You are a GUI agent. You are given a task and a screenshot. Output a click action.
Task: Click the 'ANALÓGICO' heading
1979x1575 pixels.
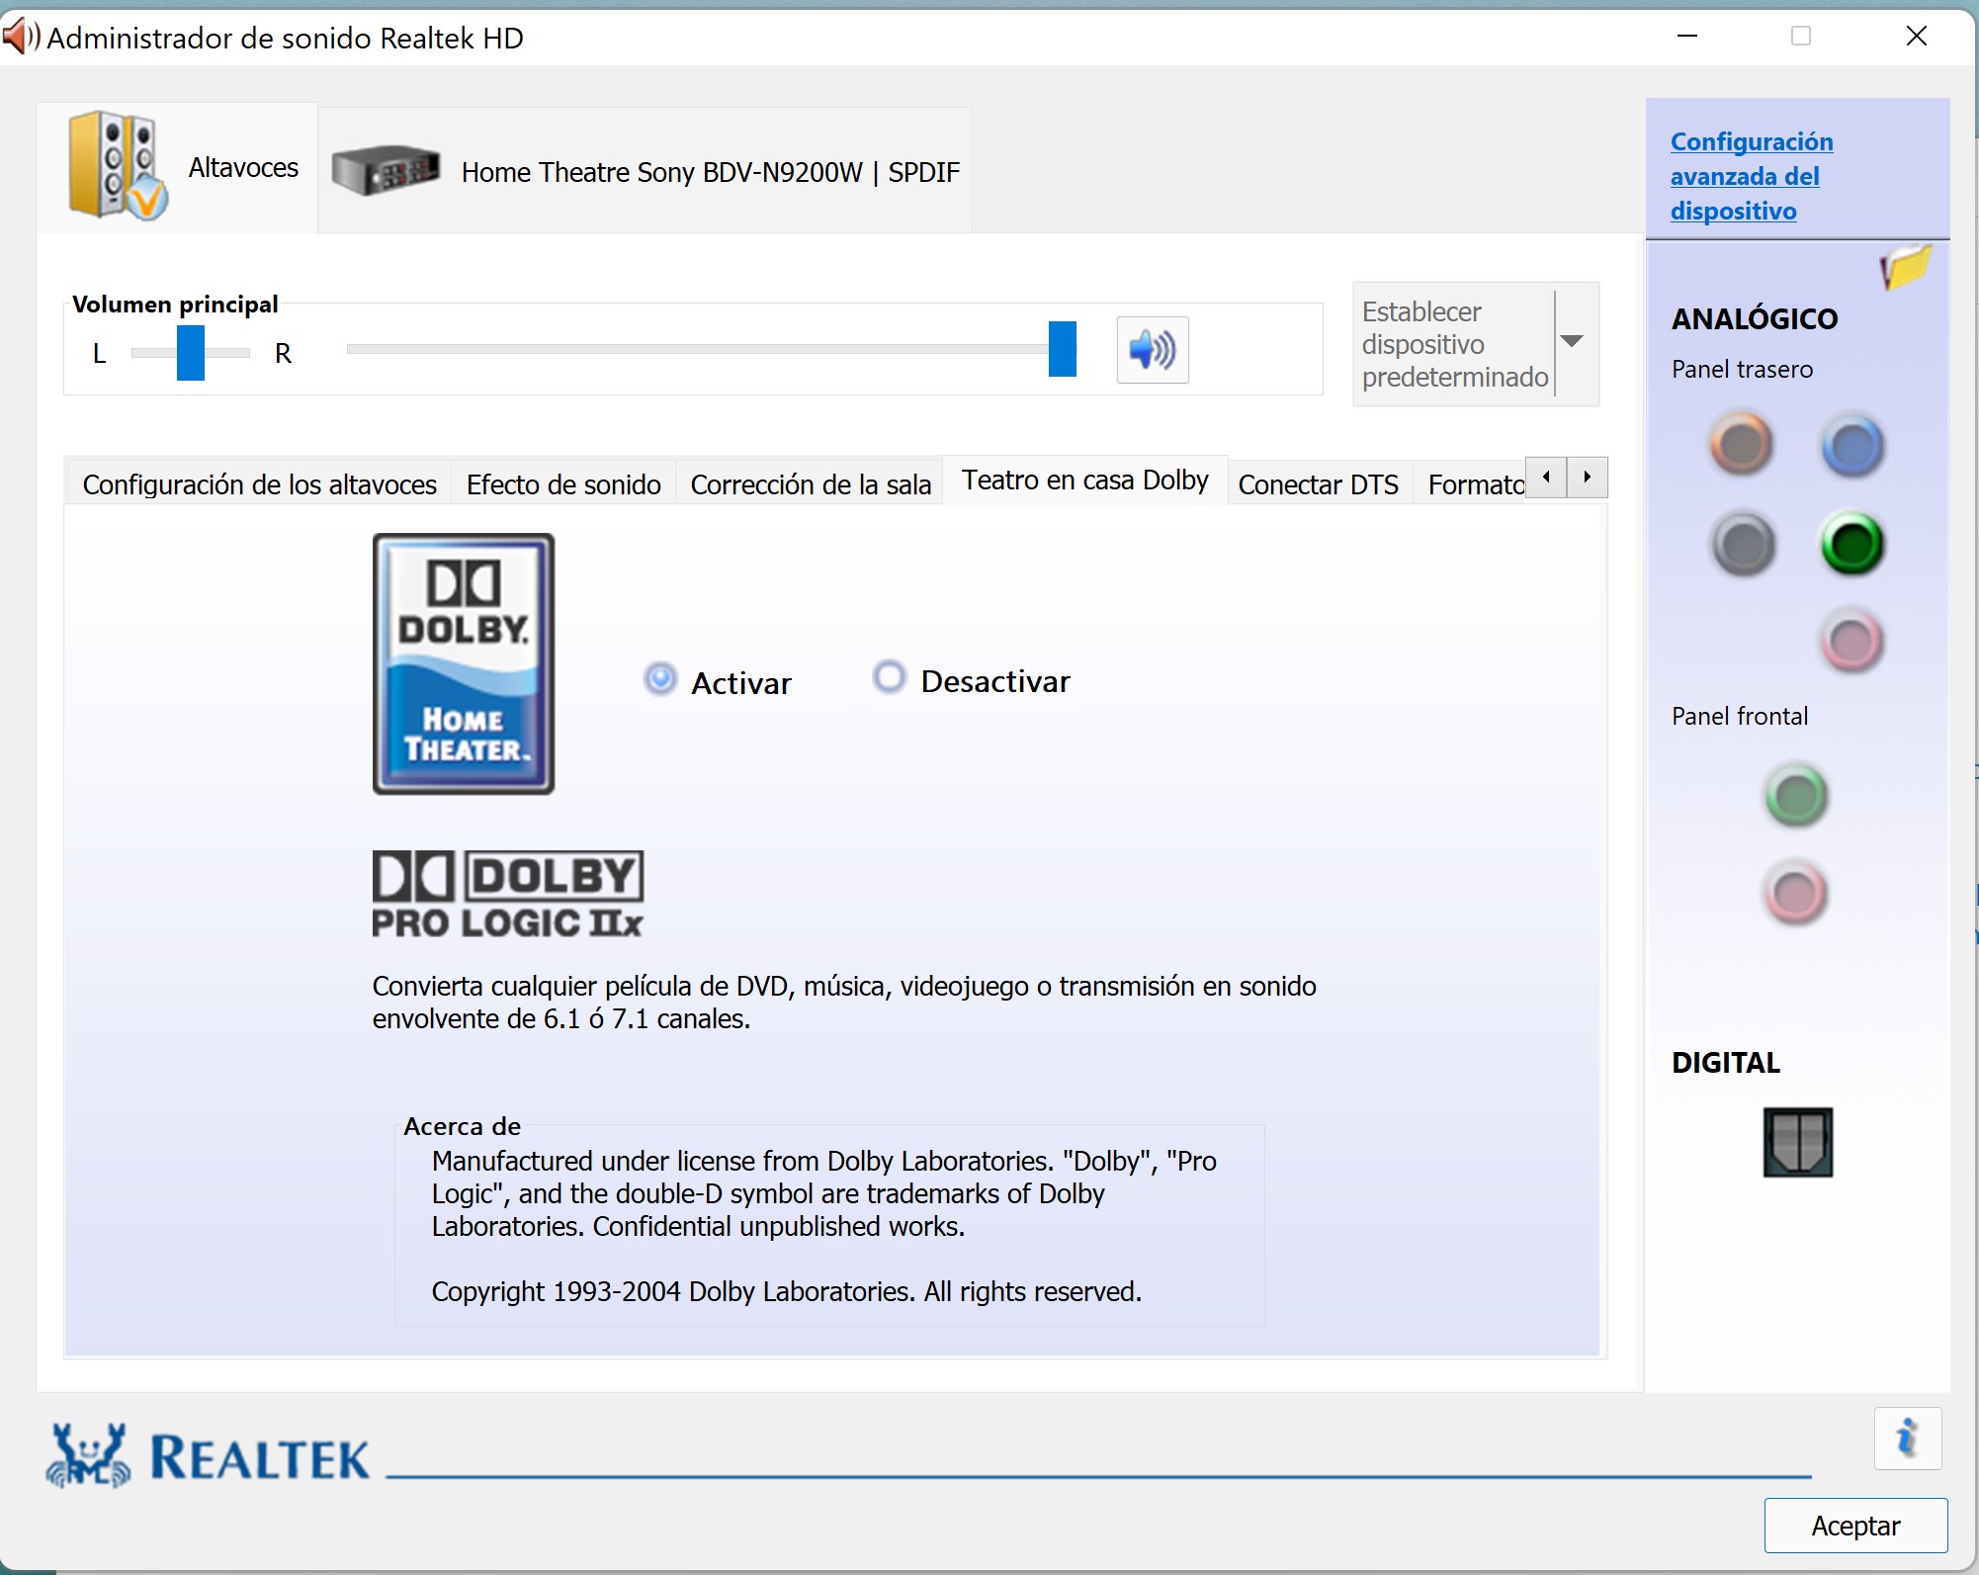[1755, 319]
